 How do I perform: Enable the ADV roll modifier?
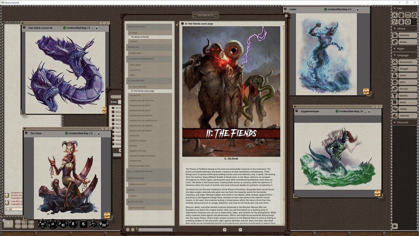18,222
